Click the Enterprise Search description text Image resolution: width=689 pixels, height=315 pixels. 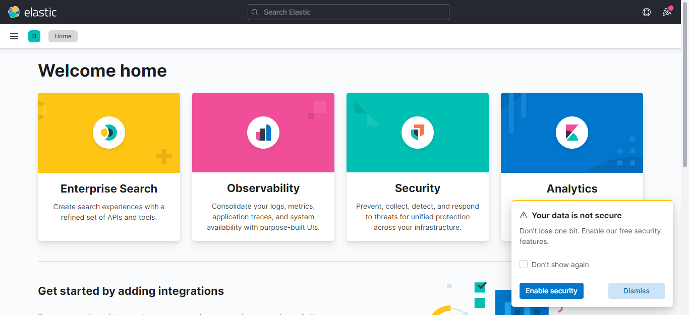109,212
